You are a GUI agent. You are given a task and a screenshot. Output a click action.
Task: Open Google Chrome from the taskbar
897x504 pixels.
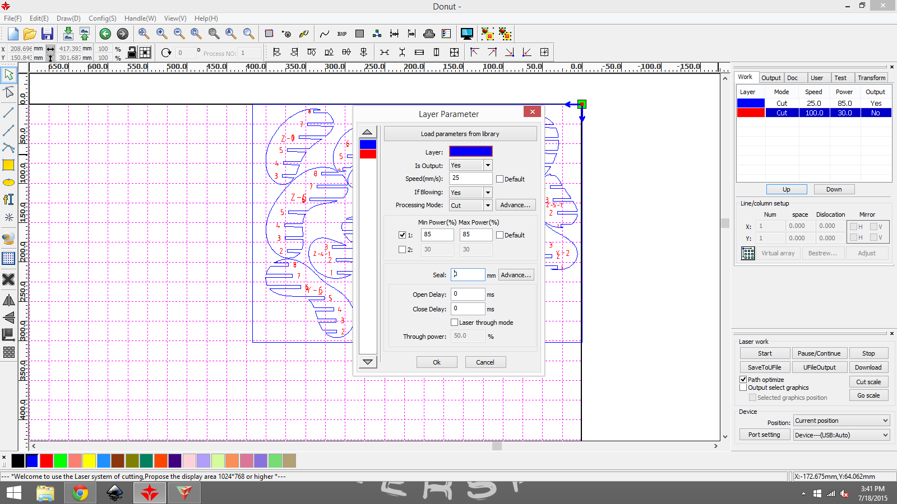pyautogui.click(x=80, y=493)
